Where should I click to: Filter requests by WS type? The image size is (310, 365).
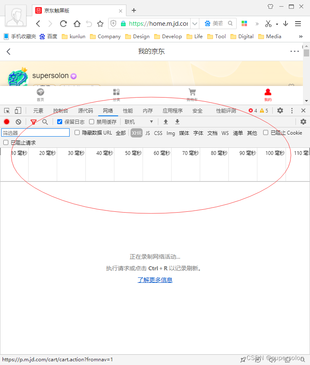click(225, 133)
